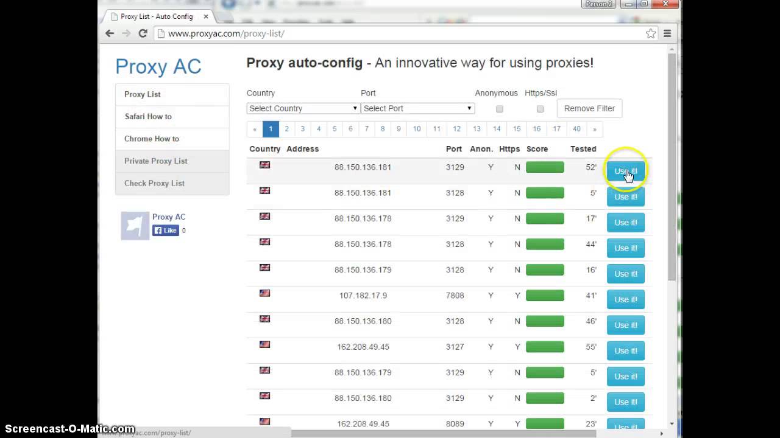780x438 pixels.
Task: Click address text 107.182.17.9
Action: coord(363,296)
